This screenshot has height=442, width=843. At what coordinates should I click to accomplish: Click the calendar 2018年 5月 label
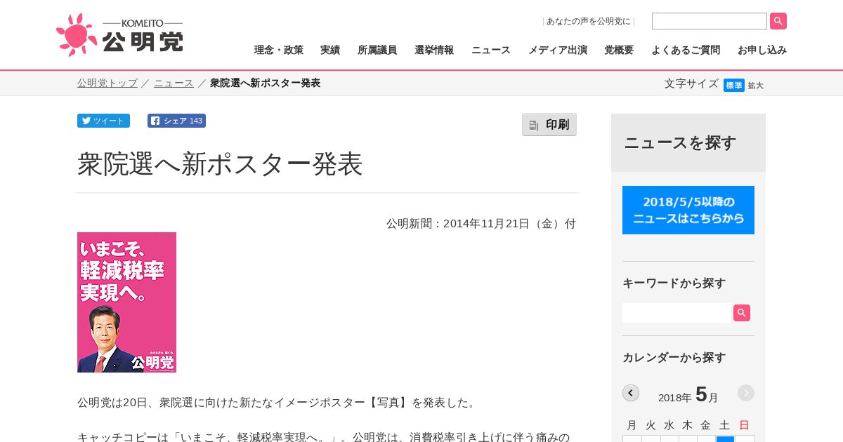click(x=688, y=394)
